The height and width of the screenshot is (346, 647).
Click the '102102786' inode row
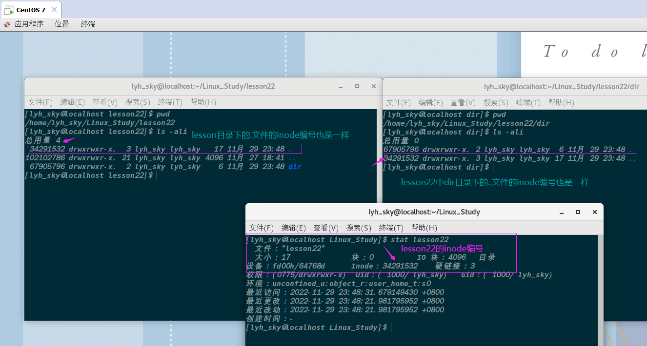click(x=161, y=158)
